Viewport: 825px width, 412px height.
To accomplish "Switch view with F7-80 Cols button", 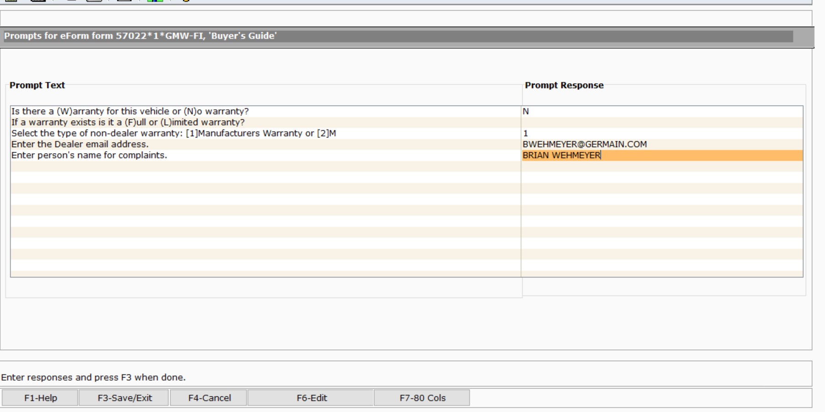I will click(x=422, y=398).
